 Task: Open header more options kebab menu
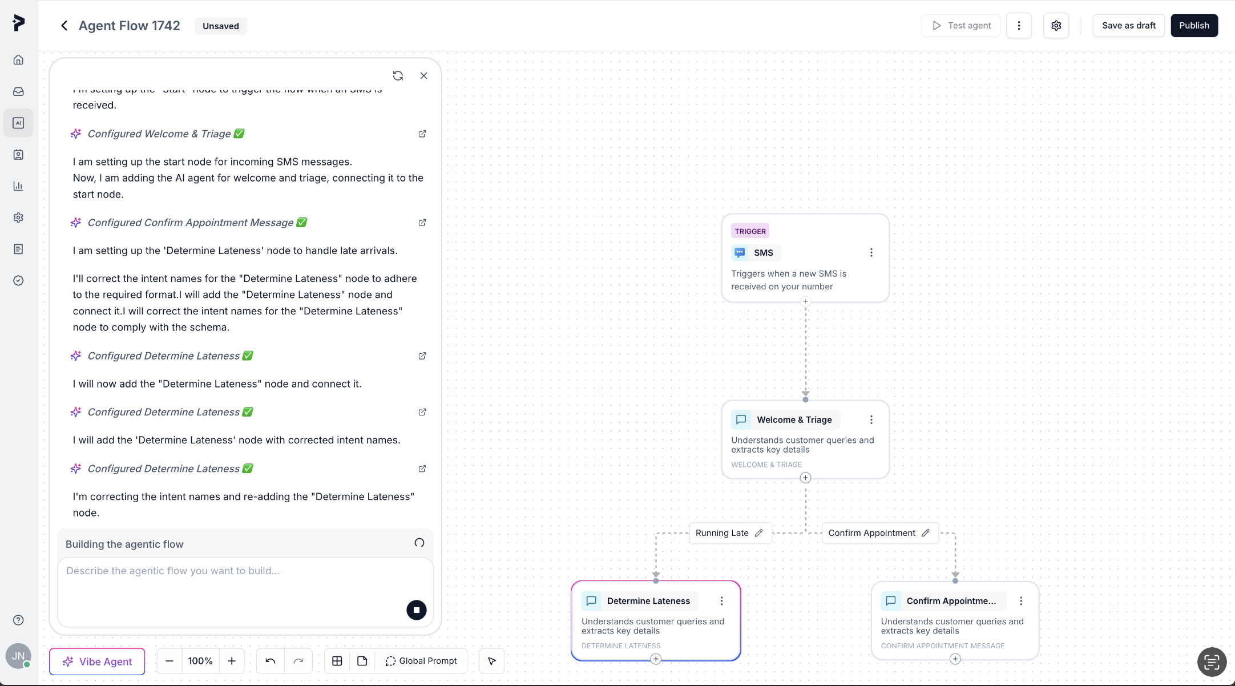point(1019,26)
